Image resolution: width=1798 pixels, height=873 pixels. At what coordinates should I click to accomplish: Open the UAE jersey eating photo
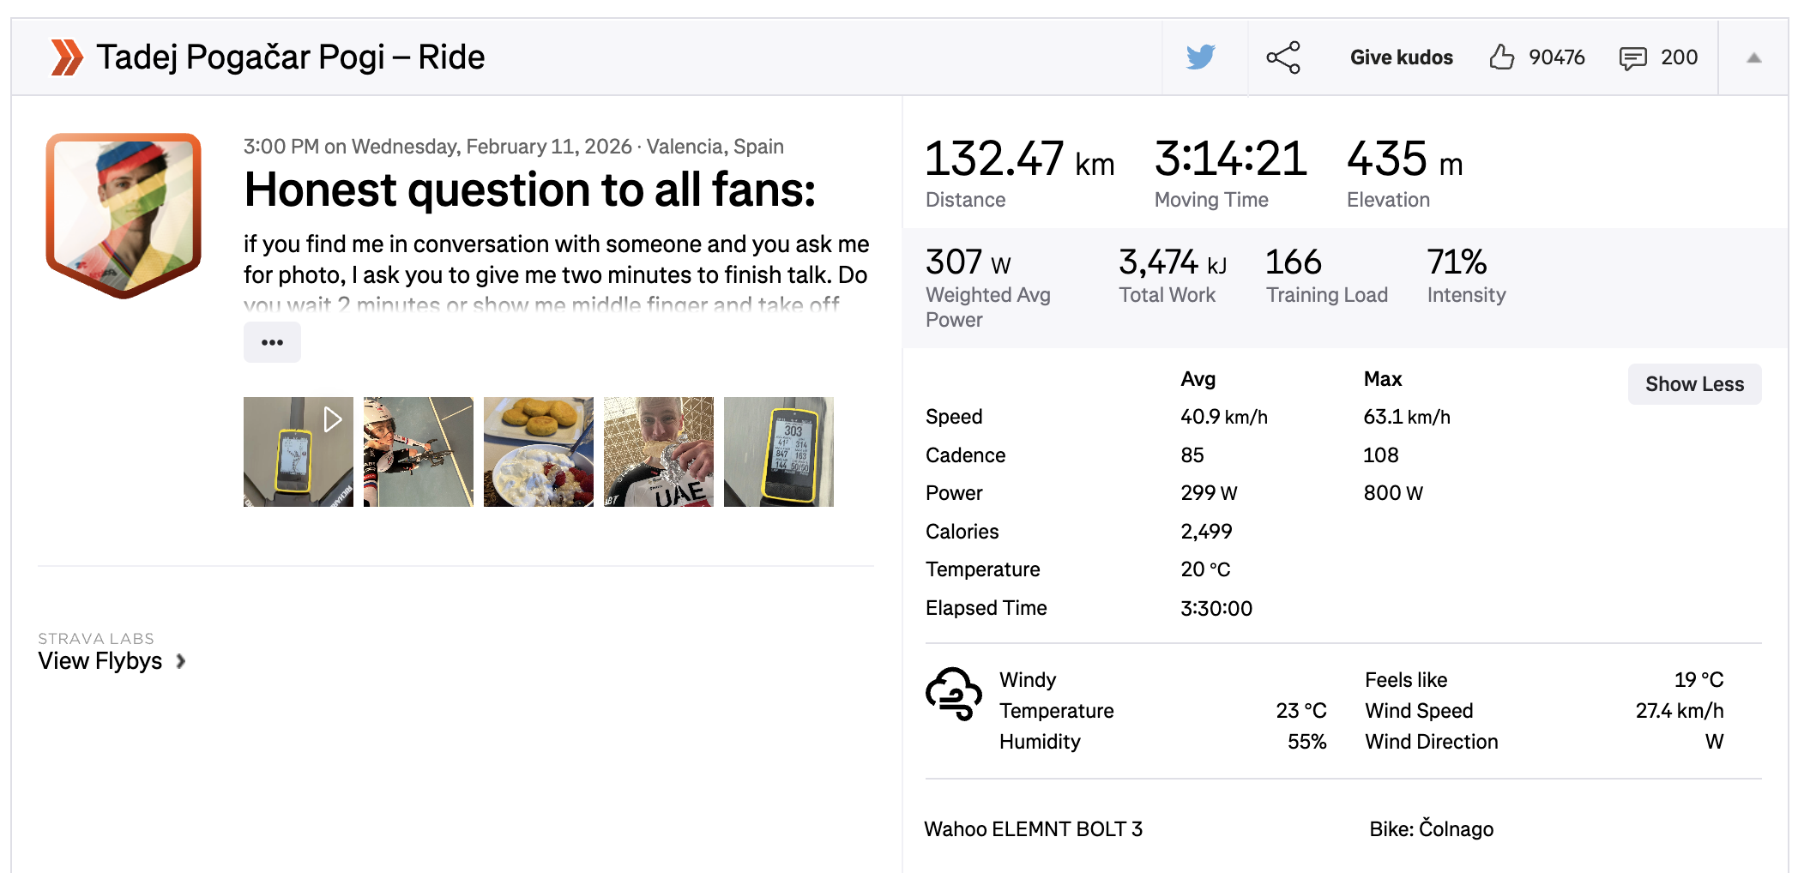pos(659,452)
